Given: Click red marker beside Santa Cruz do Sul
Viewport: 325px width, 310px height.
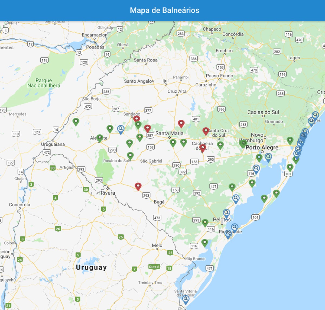Looking at the screenshot, I should click(206, 131).
